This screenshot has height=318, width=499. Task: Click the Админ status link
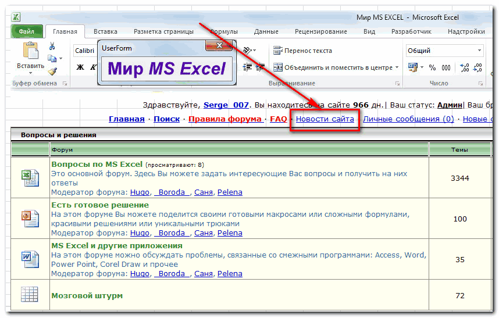[450, 105]
